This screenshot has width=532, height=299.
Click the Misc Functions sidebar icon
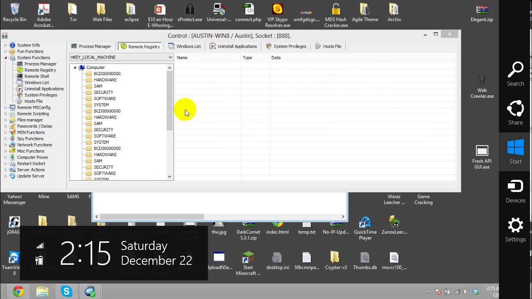coord(12,151)
